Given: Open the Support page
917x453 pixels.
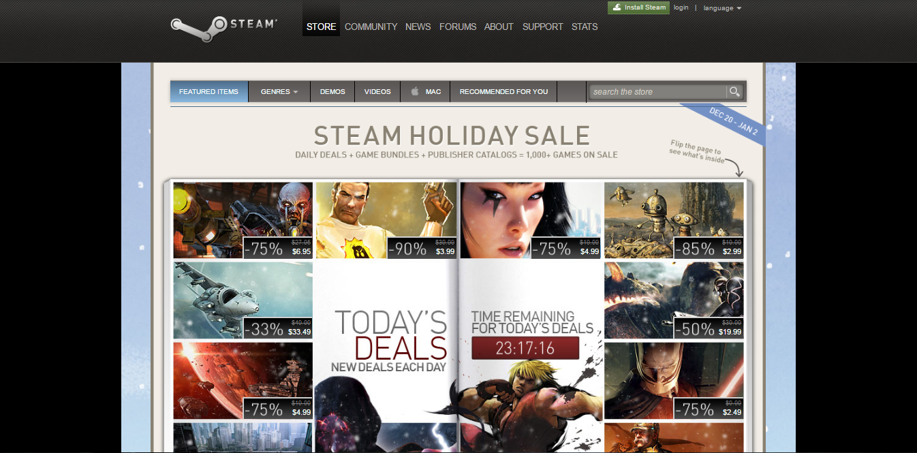Looking at the screenshot, I should coord(542,27).
